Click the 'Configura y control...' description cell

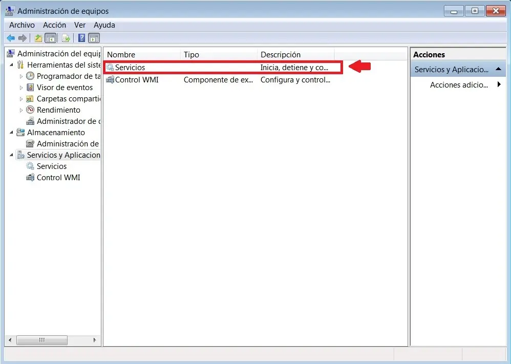point(295,79)
